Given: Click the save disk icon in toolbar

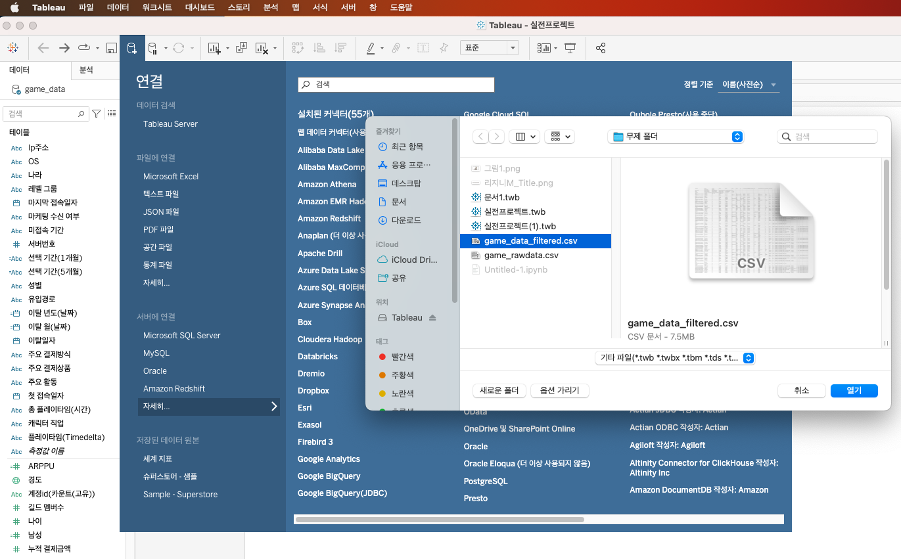Looking at the screenshot, I should point(111,48).
